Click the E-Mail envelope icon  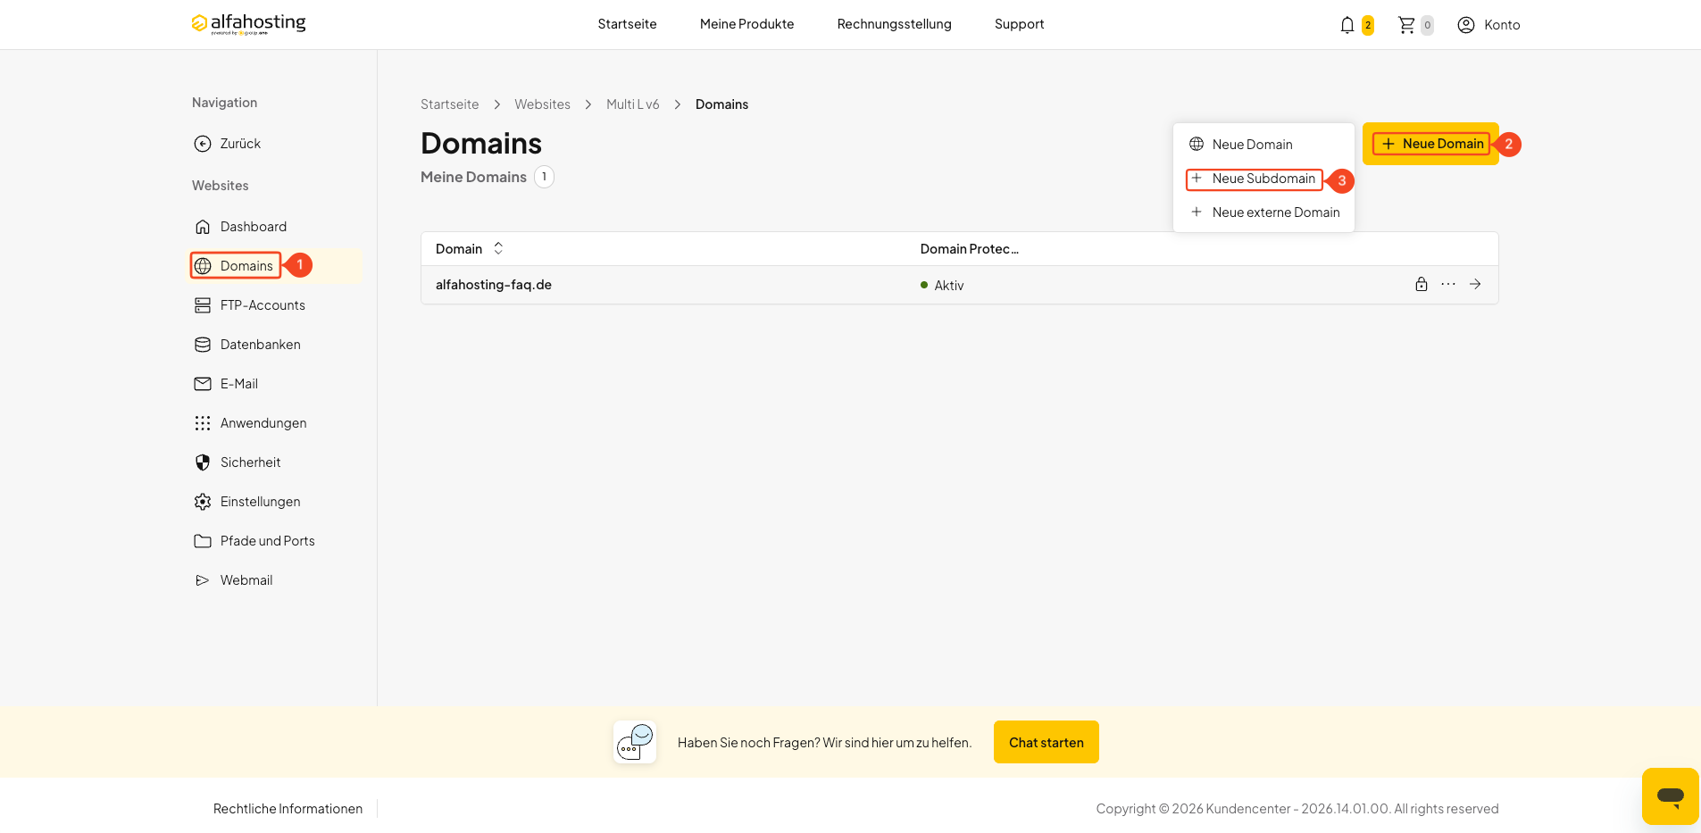203,384
